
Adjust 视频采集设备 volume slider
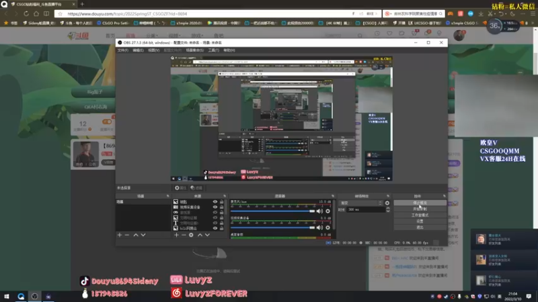coord(273,228)
